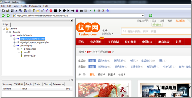192x98 pixels.
Task: Add a new Step with the purple-dot icon
Action: [47, 11]
